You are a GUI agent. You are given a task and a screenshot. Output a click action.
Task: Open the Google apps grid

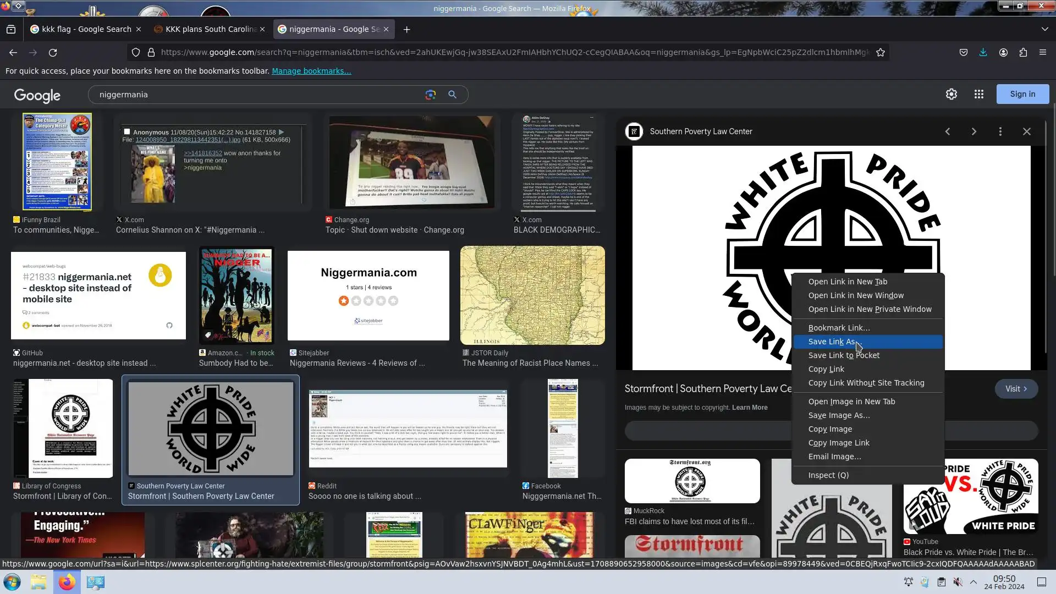(978, 94)
